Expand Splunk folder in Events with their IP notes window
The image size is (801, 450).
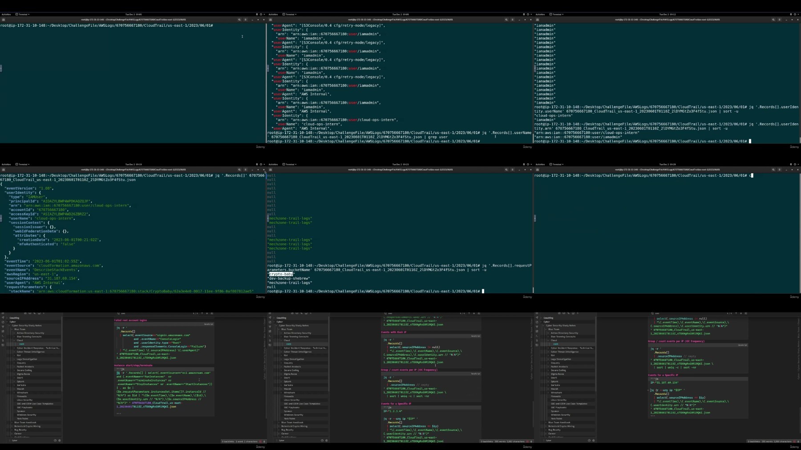(282, 381)
